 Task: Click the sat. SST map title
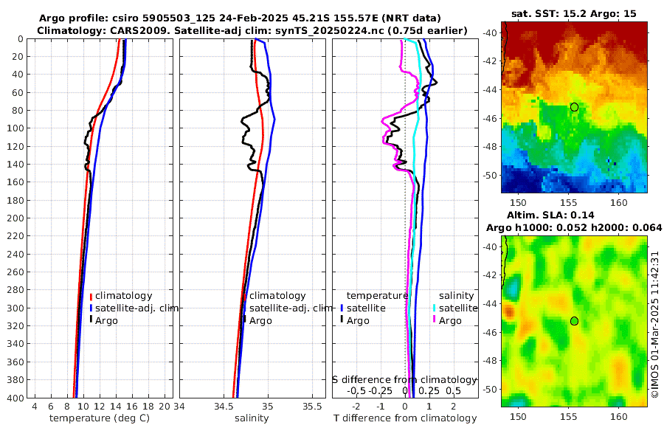point(574,13)
